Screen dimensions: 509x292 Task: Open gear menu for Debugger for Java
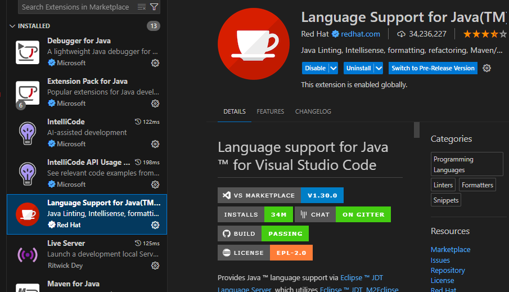click(155, 63)
